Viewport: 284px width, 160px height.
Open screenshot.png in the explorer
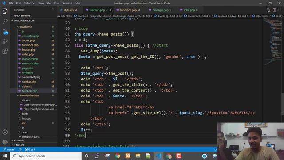click(31, 77)
